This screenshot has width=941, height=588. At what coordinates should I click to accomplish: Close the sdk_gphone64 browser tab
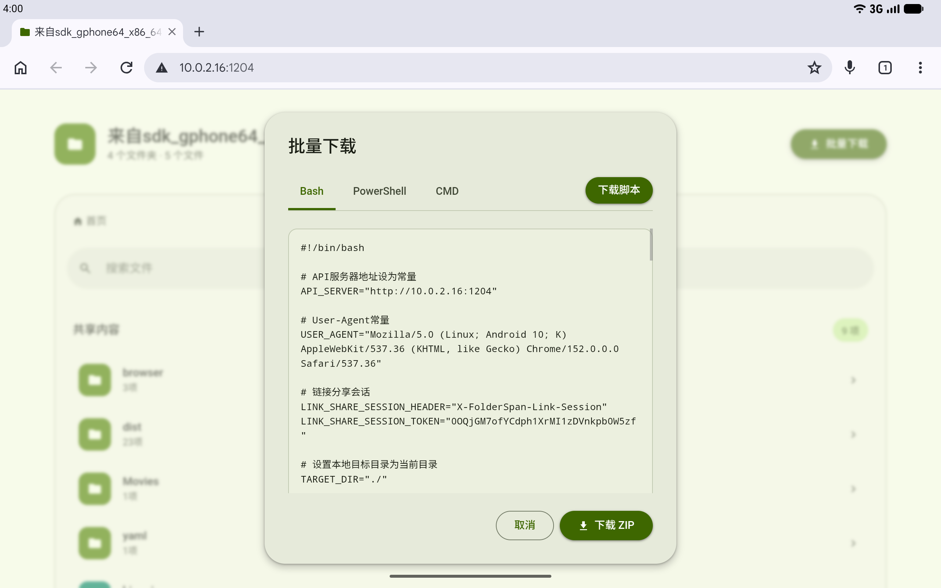172,32
